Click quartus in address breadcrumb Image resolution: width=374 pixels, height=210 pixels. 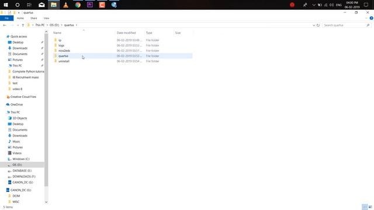[x=69, y=25]
